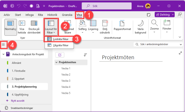The image size is (185, 112).
Task: Open the Zooma magnifier dropdown
Action: tap(154, 26)
